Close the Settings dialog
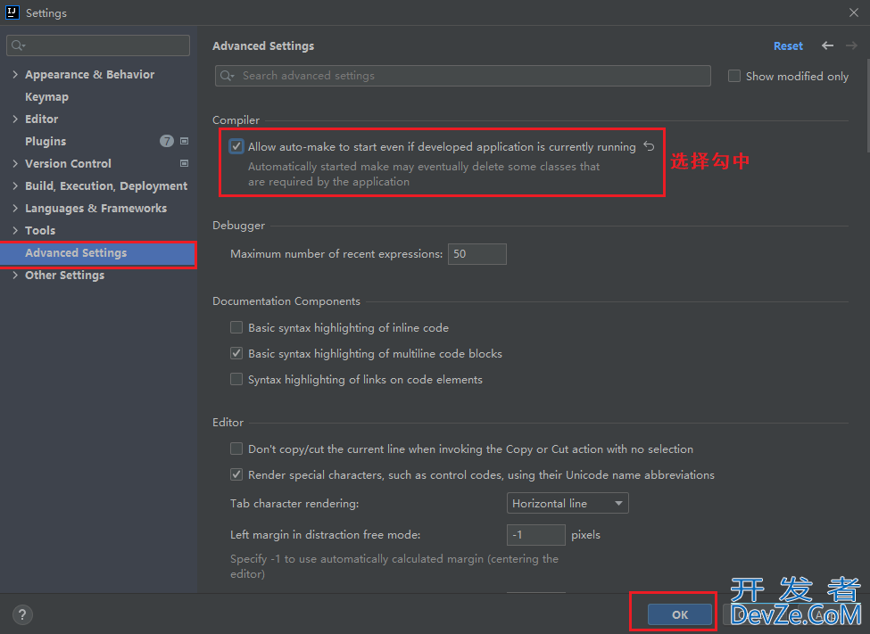 tap(853, 12)
